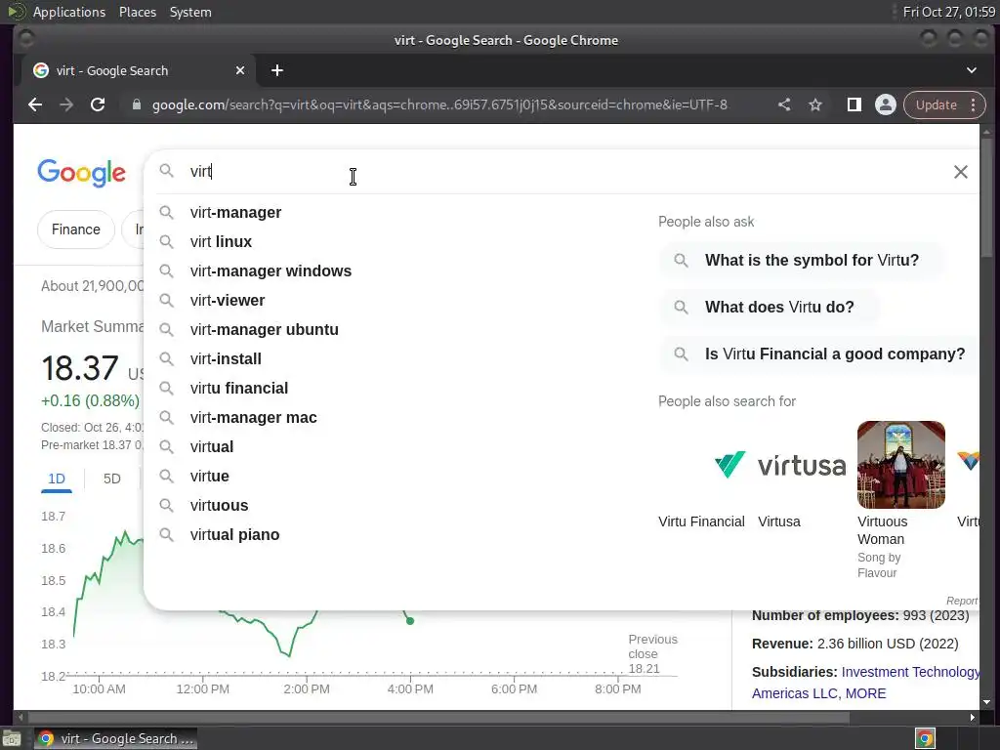
Task: Open the Chrome profile avatar
Action: [885, 104]
